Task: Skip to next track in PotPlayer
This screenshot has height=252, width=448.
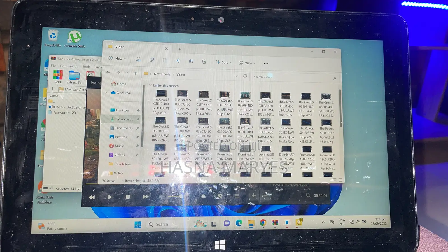Action: click(x=146, y=197)
